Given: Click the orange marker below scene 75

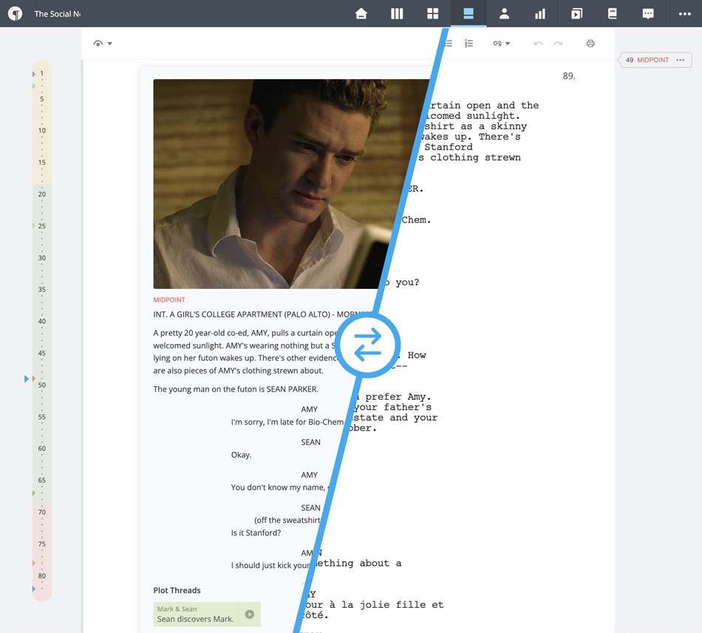Looking at the screenshot, I should [x=33, y=563].
